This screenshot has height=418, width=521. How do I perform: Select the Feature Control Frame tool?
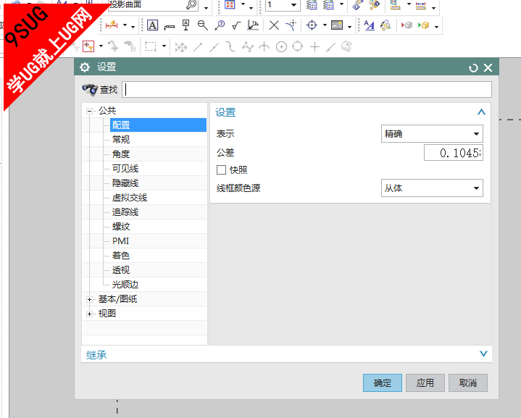170,26
